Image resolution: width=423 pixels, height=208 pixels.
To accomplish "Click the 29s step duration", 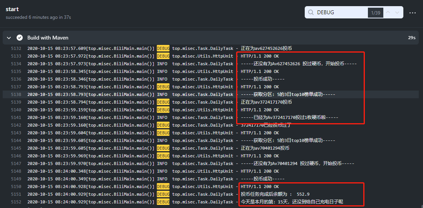I will tap(412, 38).
